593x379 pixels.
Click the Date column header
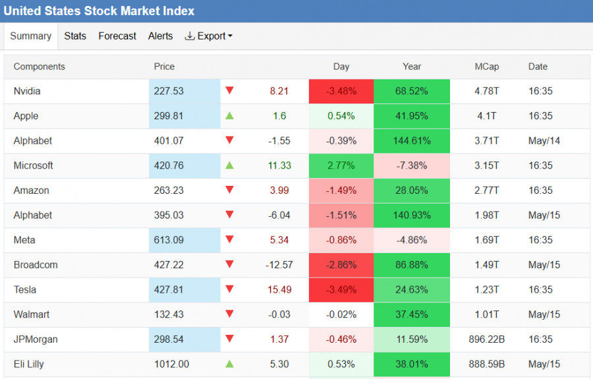pos(538,67)
